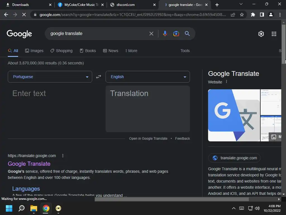Image resolution: width=286 pixels, height=215 pixels.
Task: Open the Chrome three-dot menu
Action: (280, 15)
